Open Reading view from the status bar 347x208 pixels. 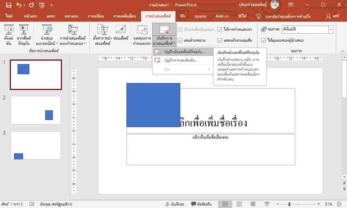(x=253, y=204)
